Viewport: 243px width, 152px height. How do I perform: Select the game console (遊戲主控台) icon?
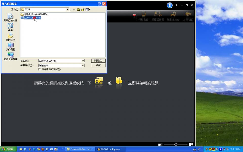point(173,14)
